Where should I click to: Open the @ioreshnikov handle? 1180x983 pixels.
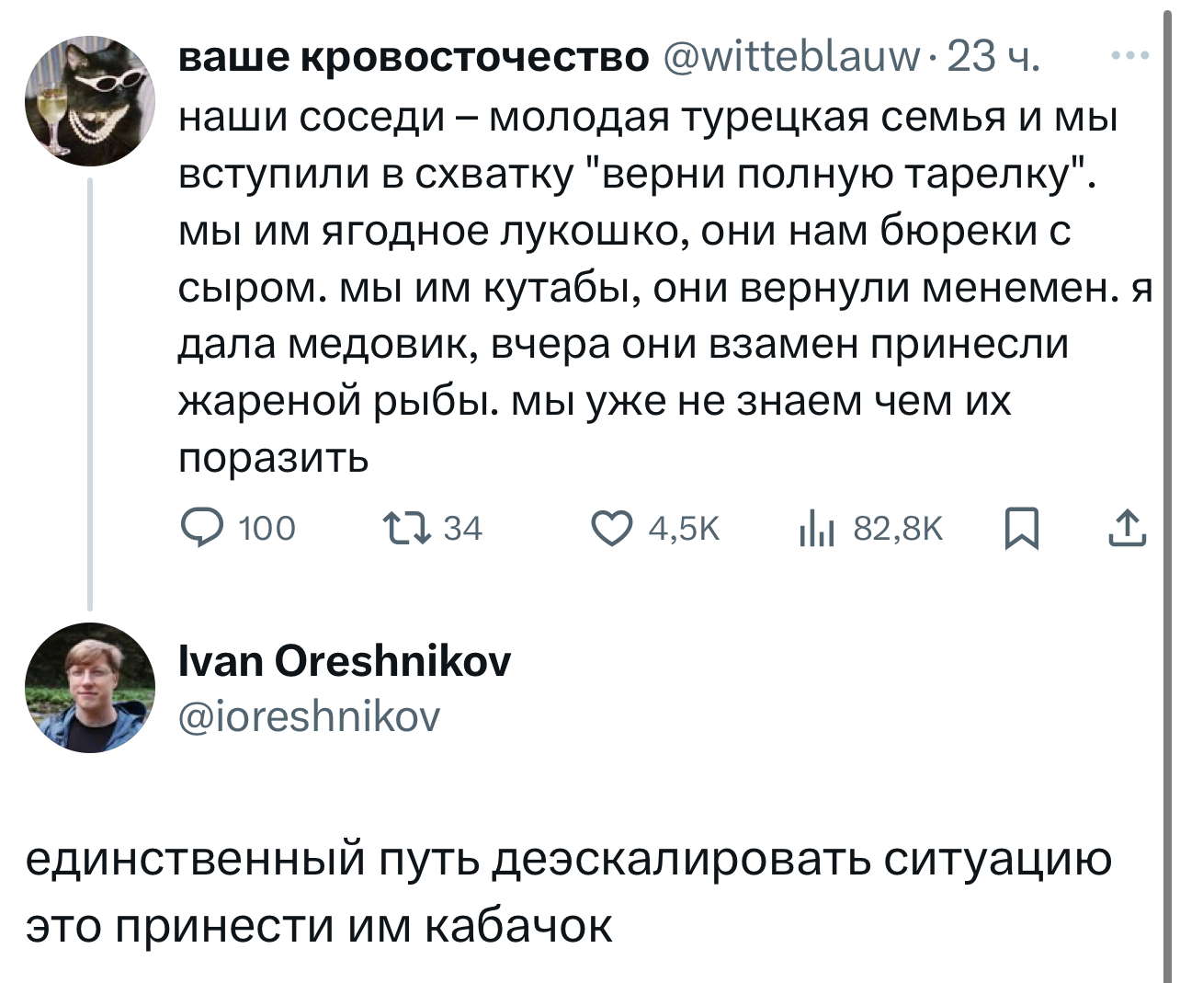(x=309, y=715)
